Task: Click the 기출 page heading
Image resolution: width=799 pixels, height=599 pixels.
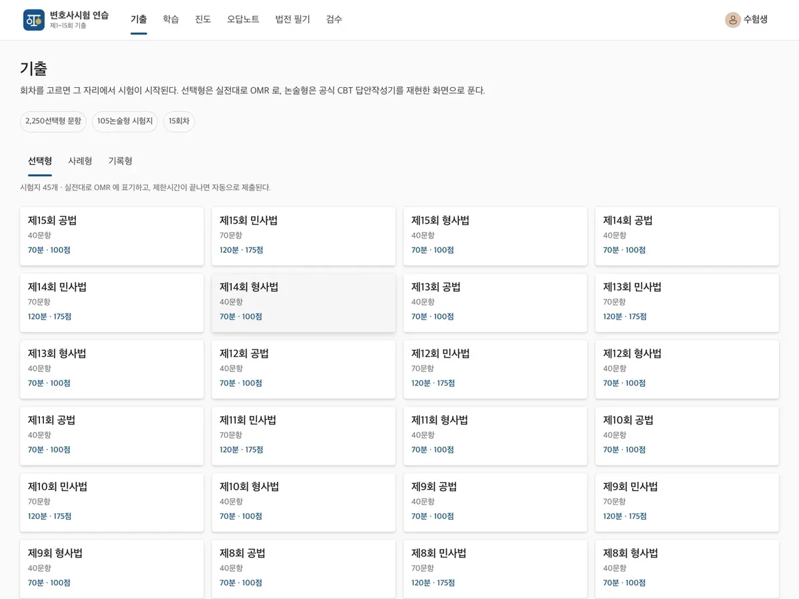Action: click(33, 68)
